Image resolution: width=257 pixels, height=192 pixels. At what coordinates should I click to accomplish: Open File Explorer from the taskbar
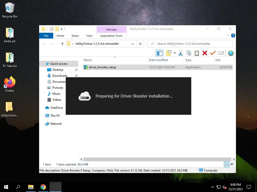[x=31, y=187]
